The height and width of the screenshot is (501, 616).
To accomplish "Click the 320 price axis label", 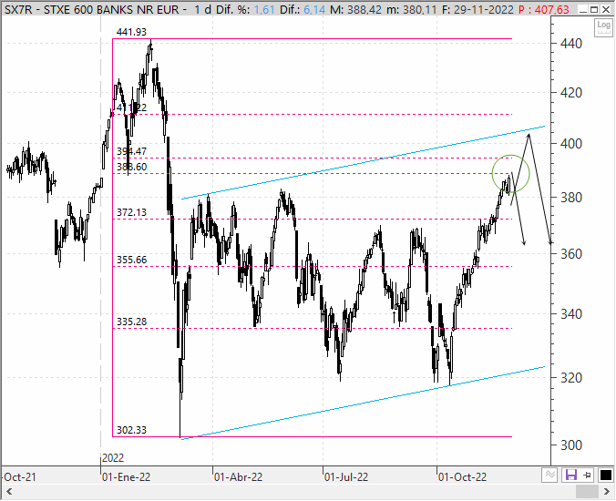I will [571, 378].
